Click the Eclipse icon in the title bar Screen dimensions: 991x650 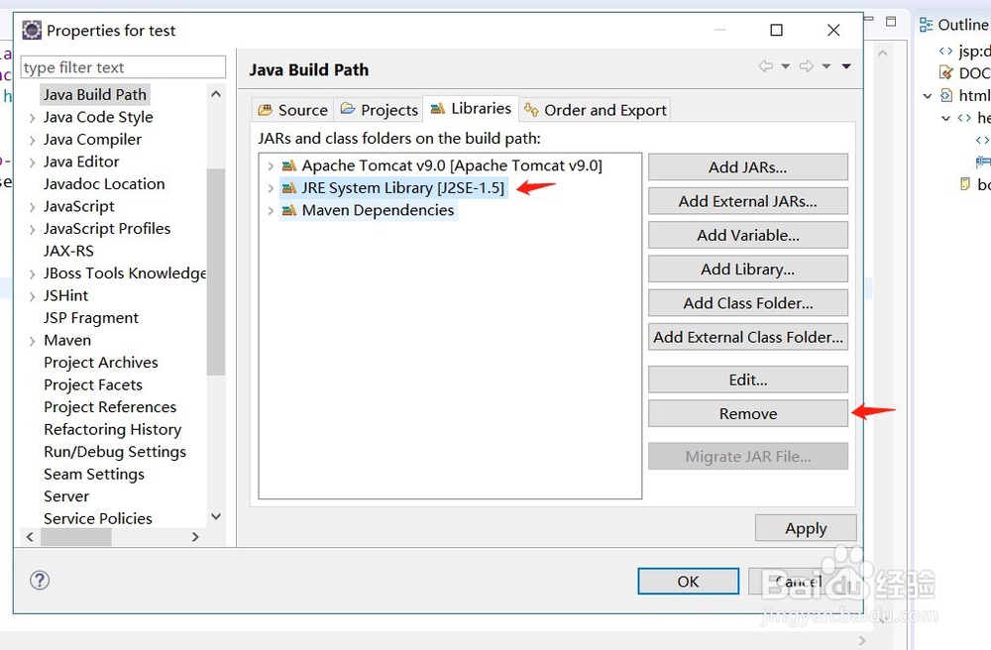click(32, 31)
